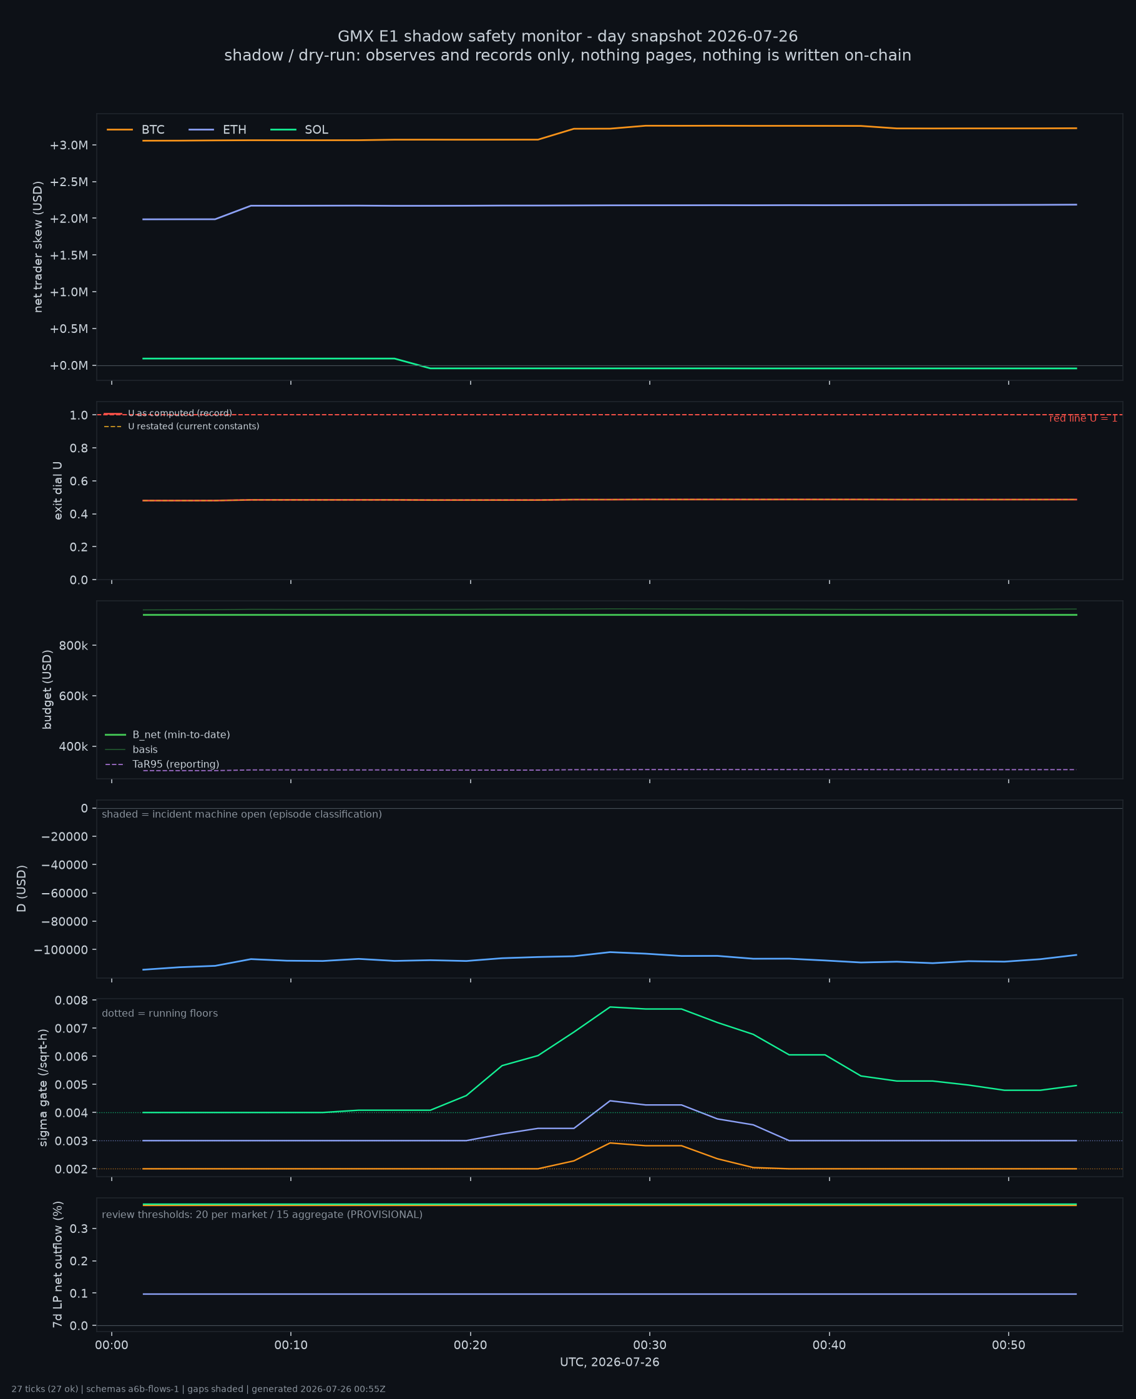Screen dimensions: 1136x1399
Task: Click the '00:40' time tick label
Action: 829,1345
